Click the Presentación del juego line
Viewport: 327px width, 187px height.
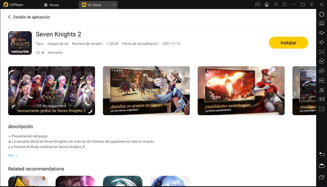coord(28,136)
